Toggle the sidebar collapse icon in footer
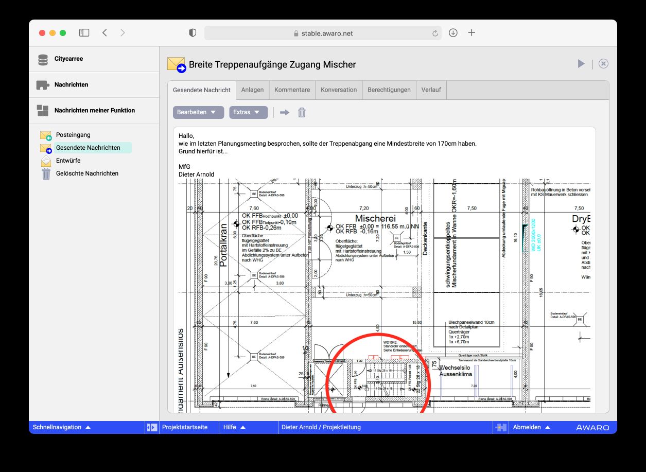This screenshot has height=472, width=646. point(152,427)
